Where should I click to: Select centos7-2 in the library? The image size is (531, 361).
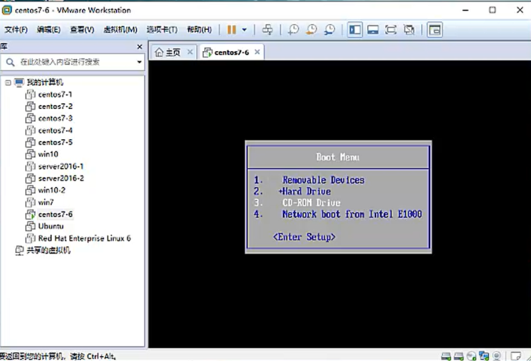tap(55, 106)
